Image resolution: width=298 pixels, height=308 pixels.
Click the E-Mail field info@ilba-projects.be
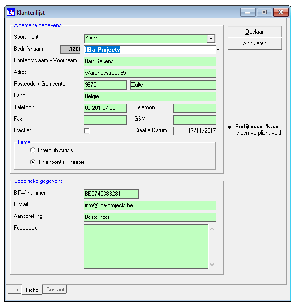tap(150, 205)
